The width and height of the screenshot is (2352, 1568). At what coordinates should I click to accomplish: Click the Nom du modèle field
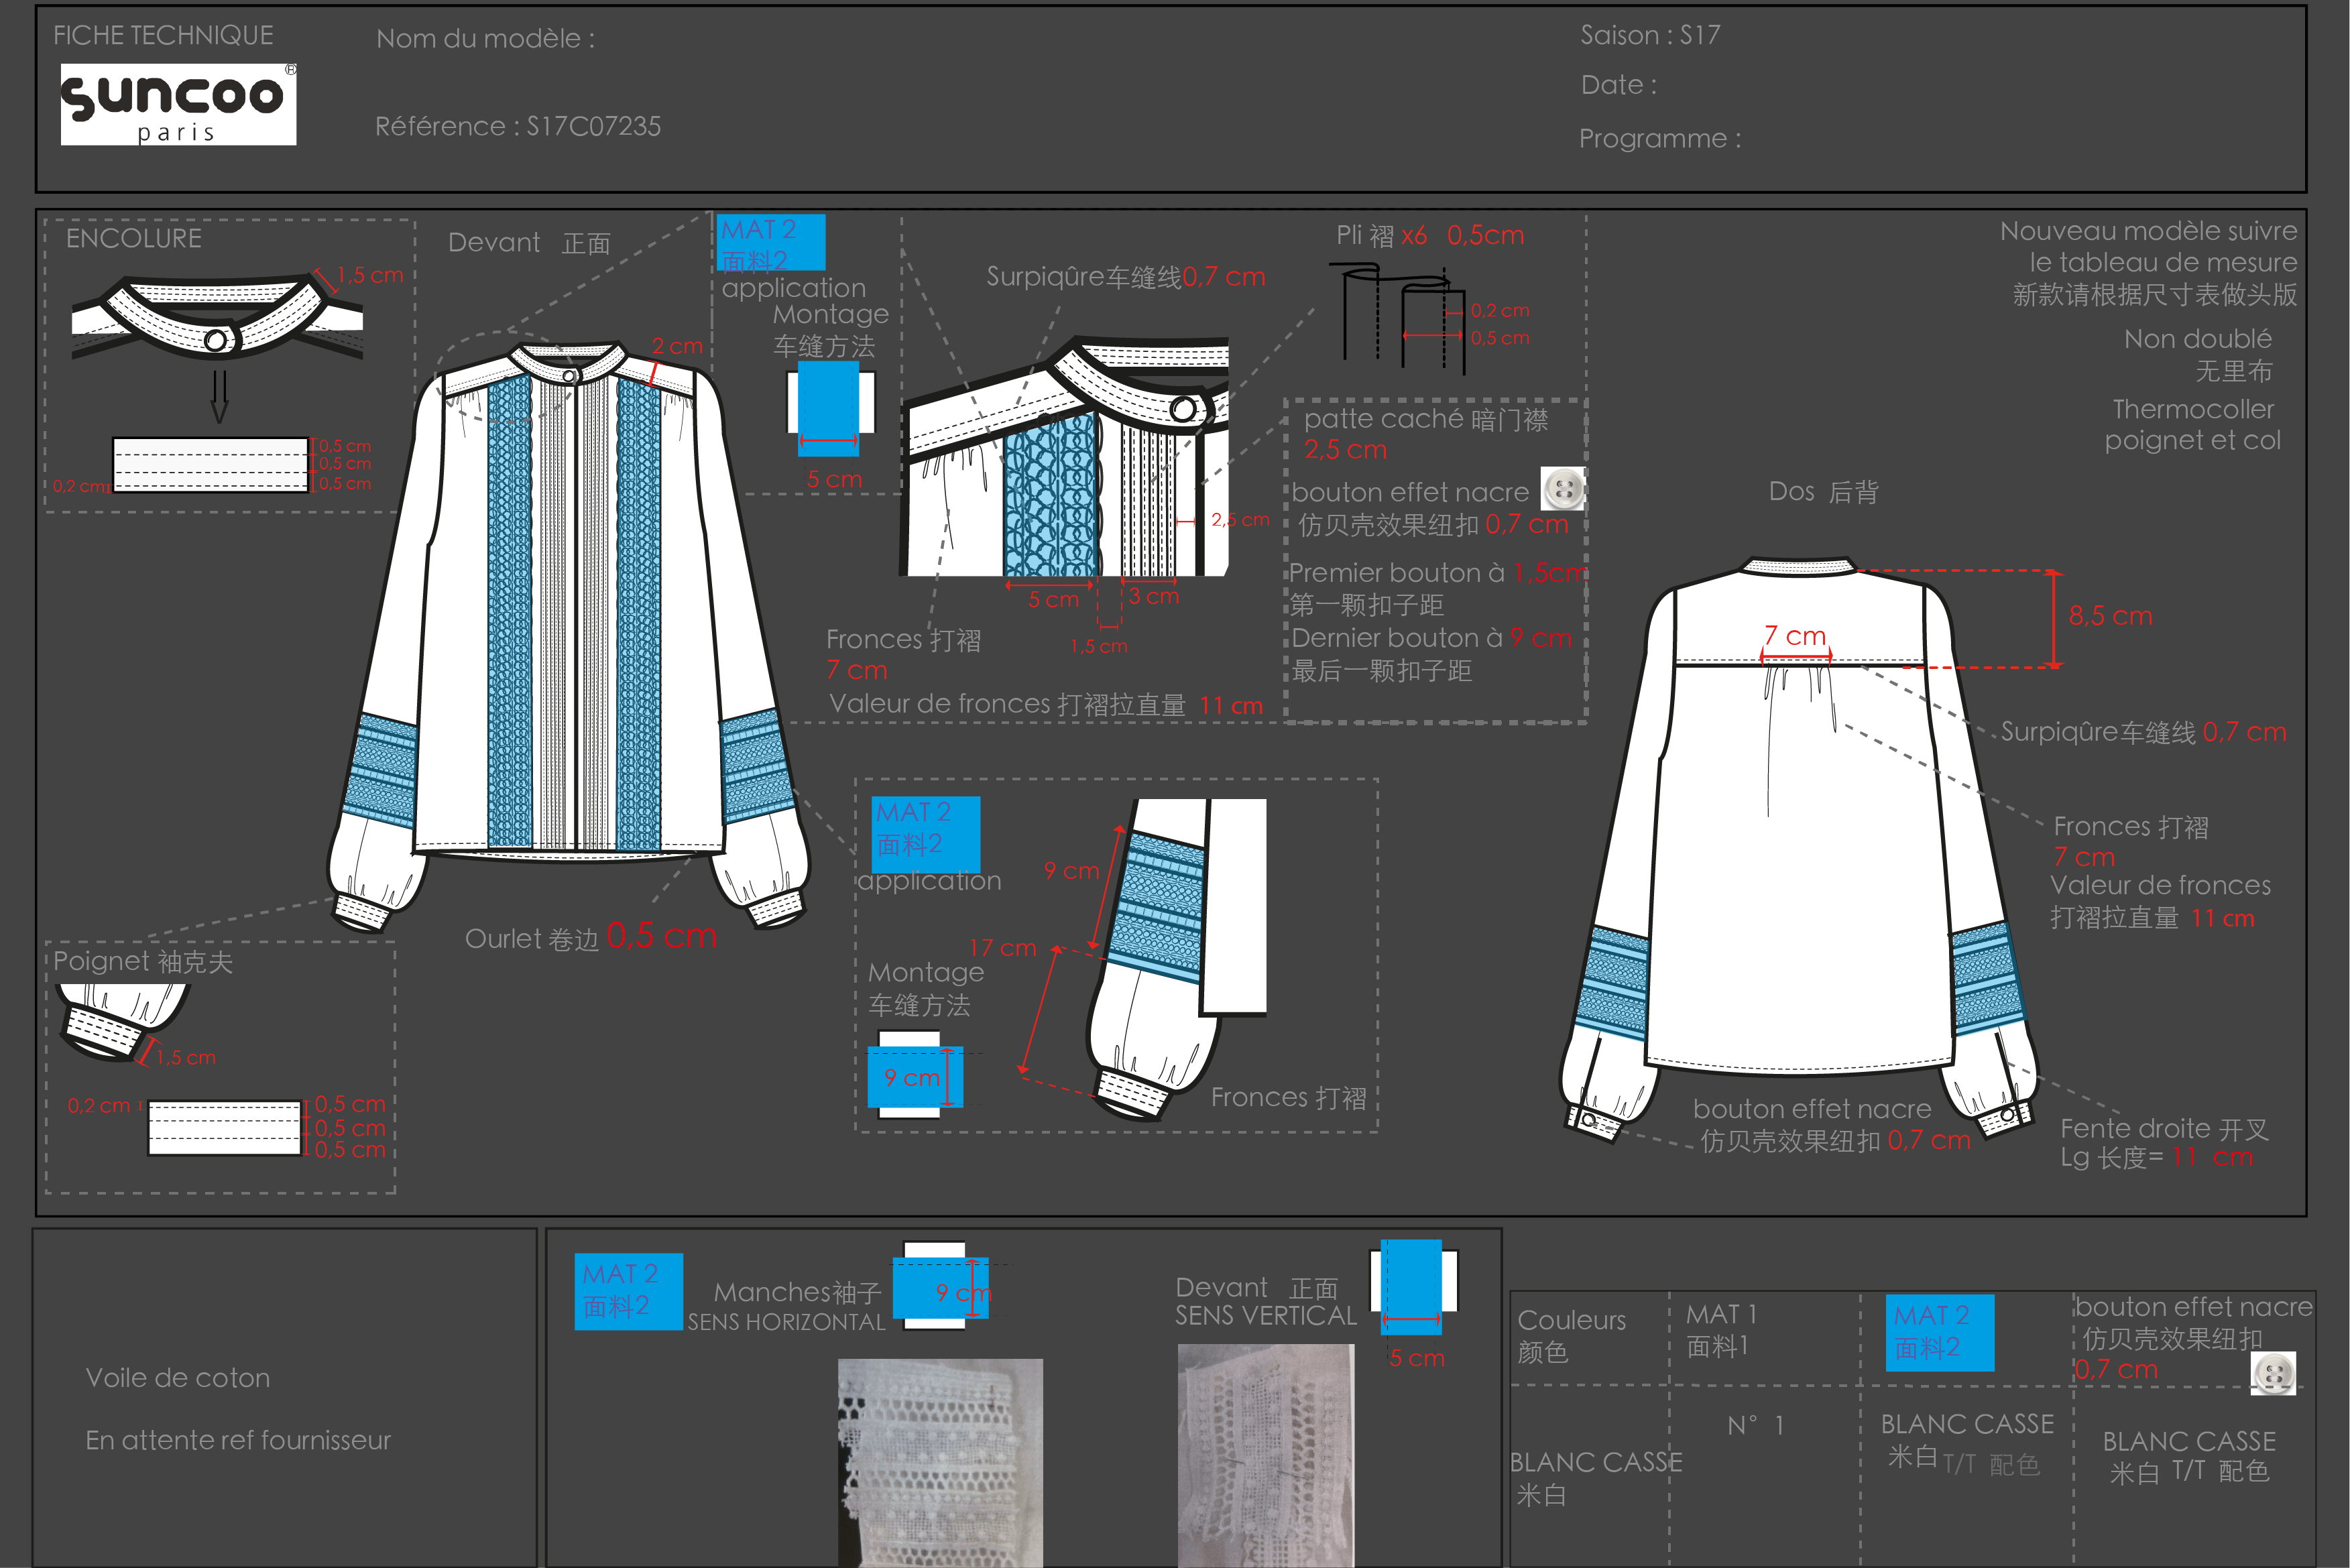485,39
